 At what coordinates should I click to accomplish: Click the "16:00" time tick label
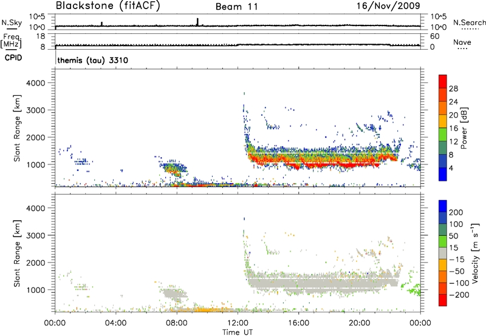[298, 323]
